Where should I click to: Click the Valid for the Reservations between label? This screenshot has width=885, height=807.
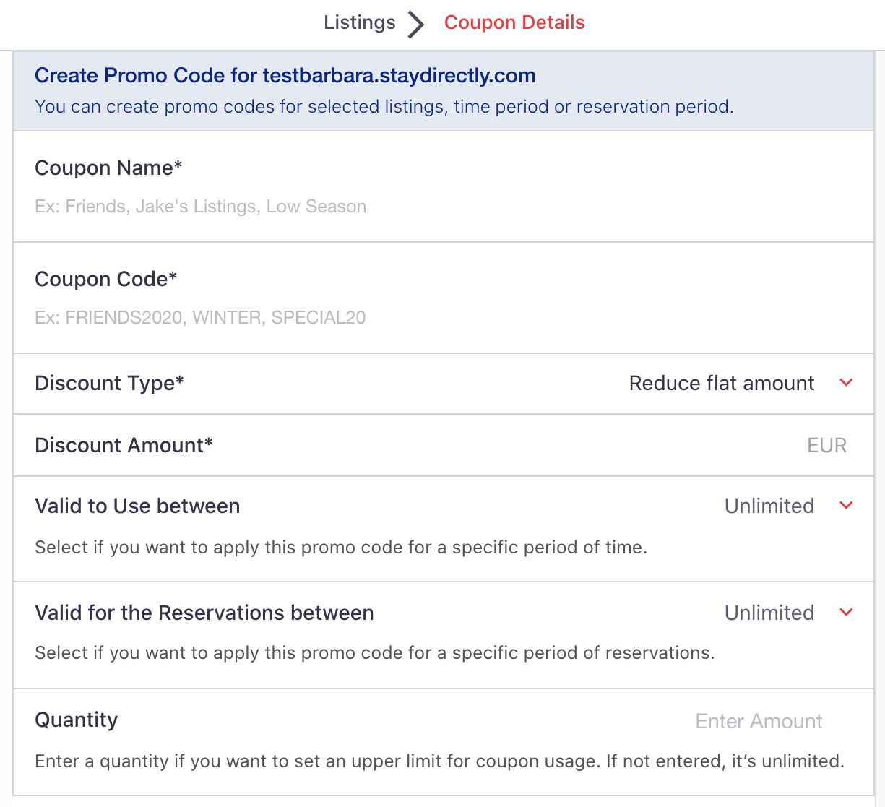pyautogui.click(x=204, y=613)
